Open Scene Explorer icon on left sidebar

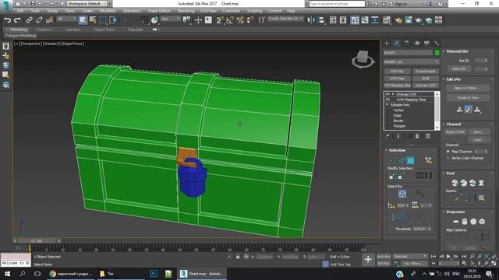pos(5,46)
